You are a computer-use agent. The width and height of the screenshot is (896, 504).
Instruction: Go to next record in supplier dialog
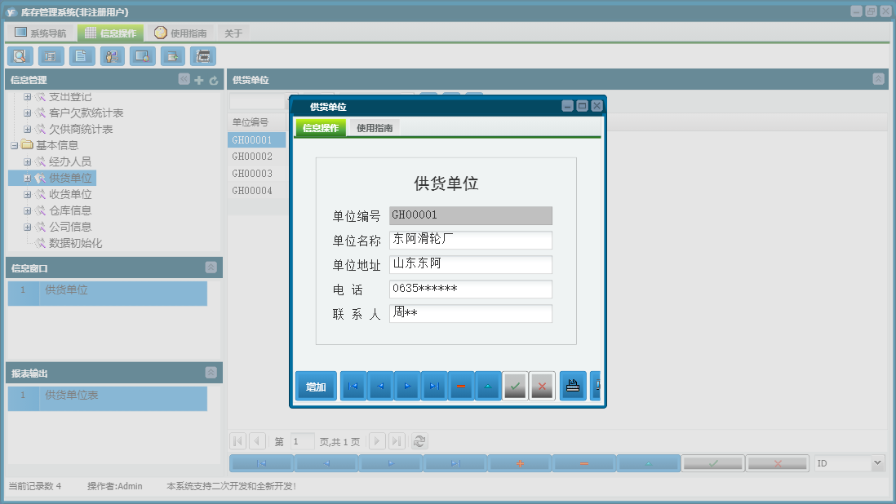[406, 387]
